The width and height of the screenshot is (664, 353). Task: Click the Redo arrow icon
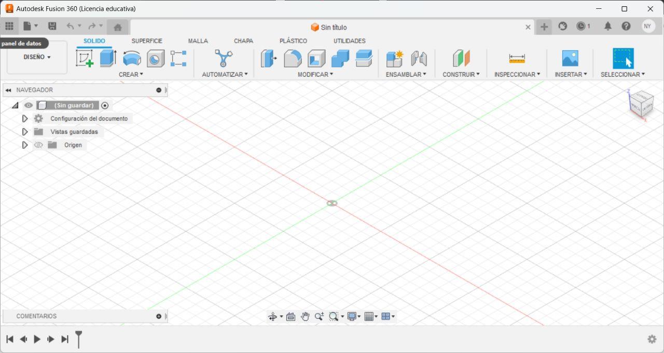(92, 26)
